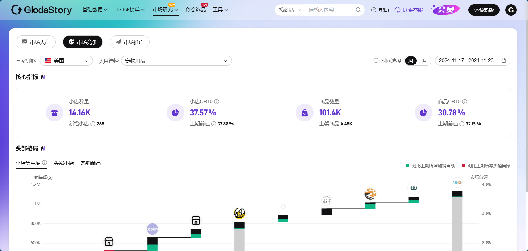Click the info icon beside 商品CR10
The image size is (528, 251).
click(x=465, y=102)
